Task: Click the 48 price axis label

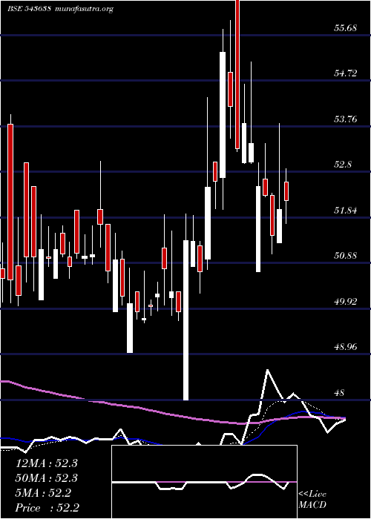Action: point(340,393)
